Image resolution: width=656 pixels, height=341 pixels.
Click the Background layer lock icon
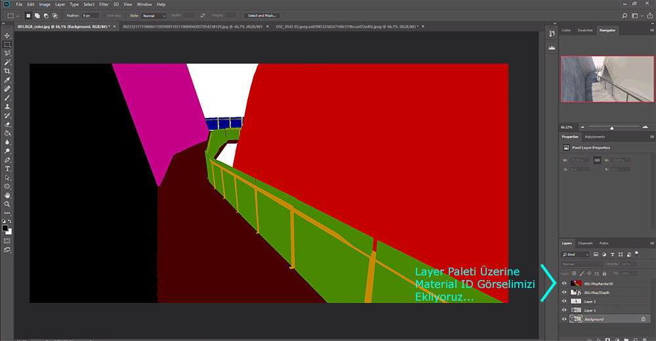tap(643, 319)
